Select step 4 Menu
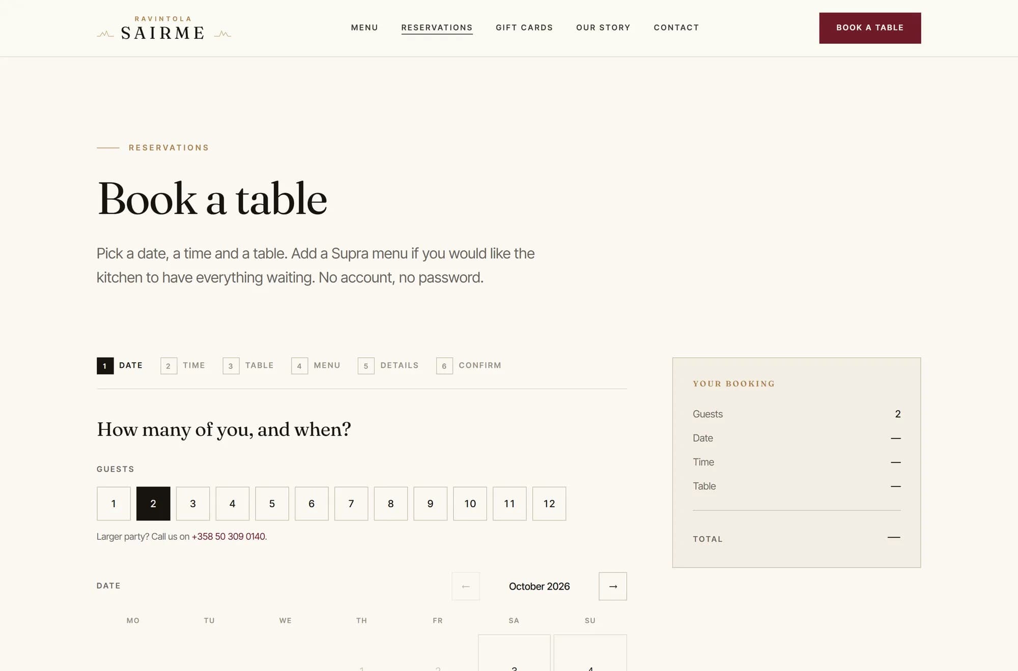Viewport: 1018px width, 671px height. [316, 366]
